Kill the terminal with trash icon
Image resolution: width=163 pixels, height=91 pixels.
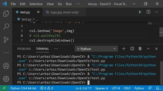coord(140,49)
